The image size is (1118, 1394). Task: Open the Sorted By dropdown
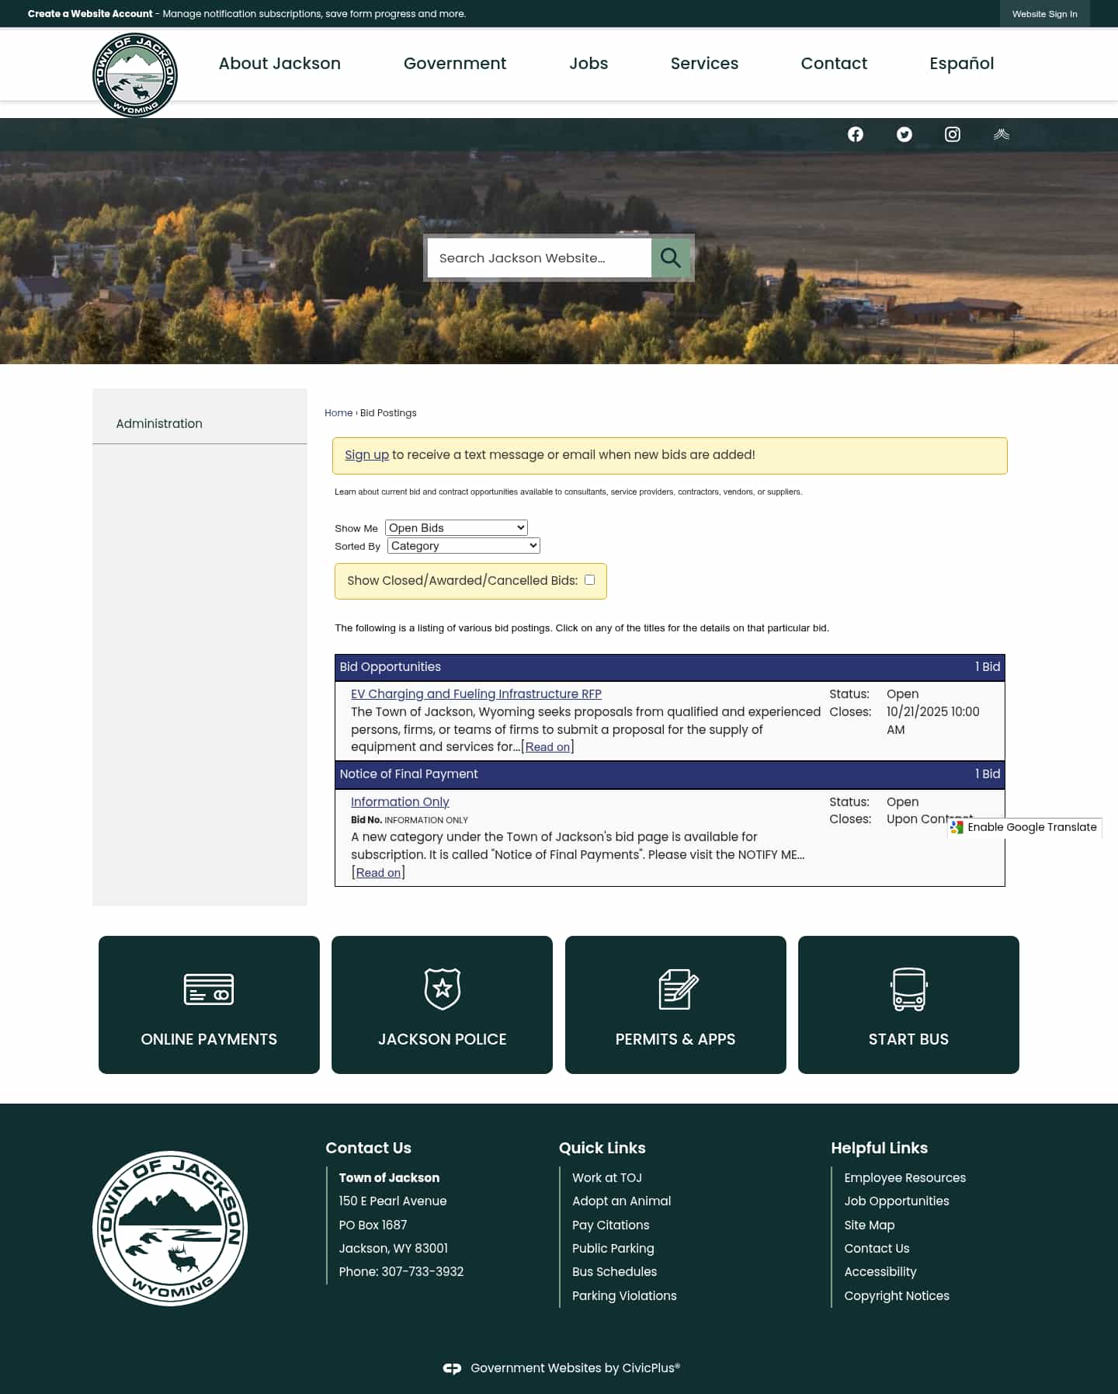coord(464,546)
